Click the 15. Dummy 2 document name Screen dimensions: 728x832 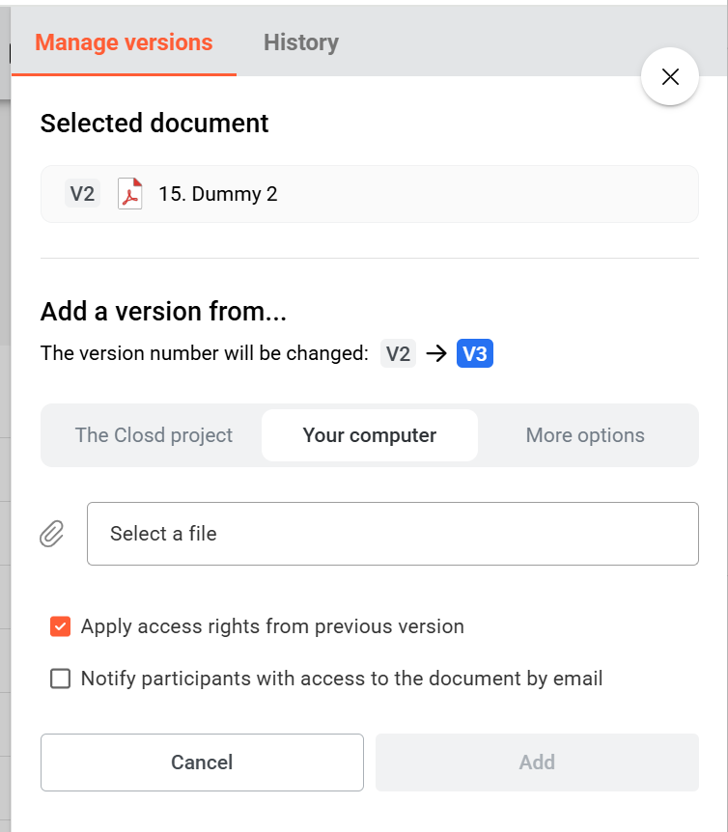(x=218, y=194)
